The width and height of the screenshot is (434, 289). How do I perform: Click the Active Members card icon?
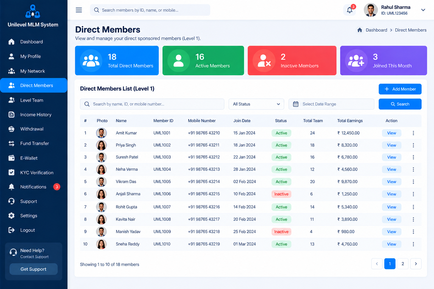pos(179,60)
